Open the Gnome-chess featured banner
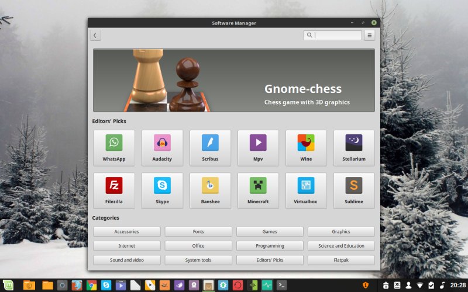This screenshot has width=468, height=292. [x=234, y=81]
